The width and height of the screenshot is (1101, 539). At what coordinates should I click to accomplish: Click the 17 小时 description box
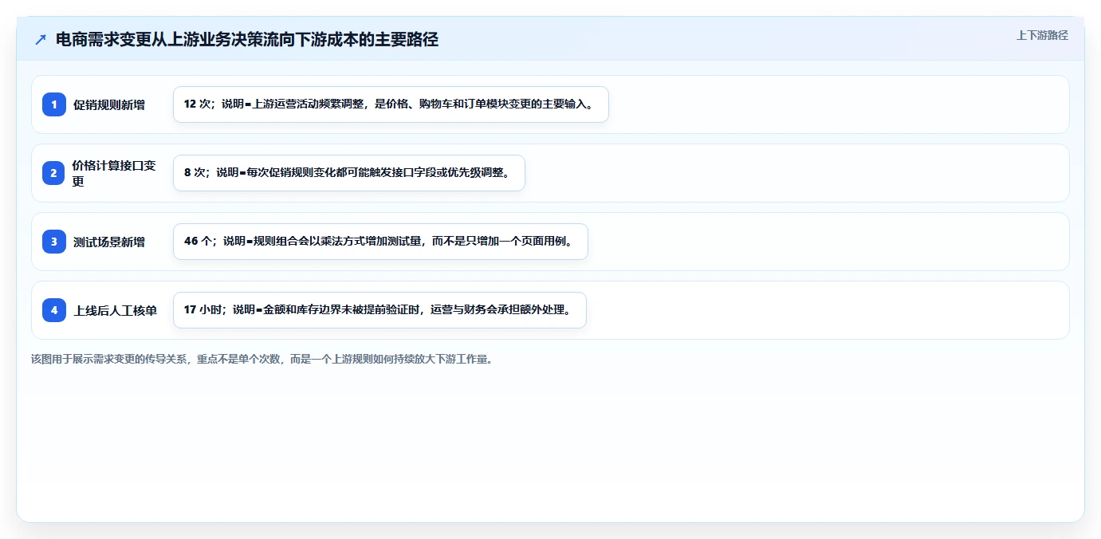tap(379, 310)
